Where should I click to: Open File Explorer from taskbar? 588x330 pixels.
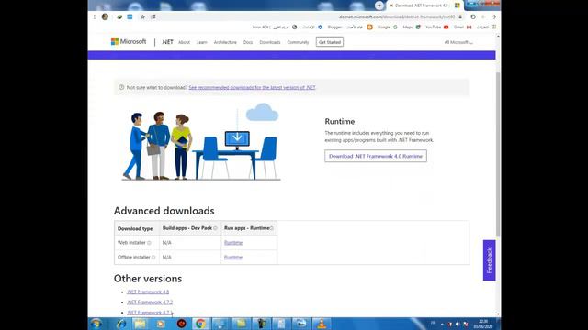(141, 324)
